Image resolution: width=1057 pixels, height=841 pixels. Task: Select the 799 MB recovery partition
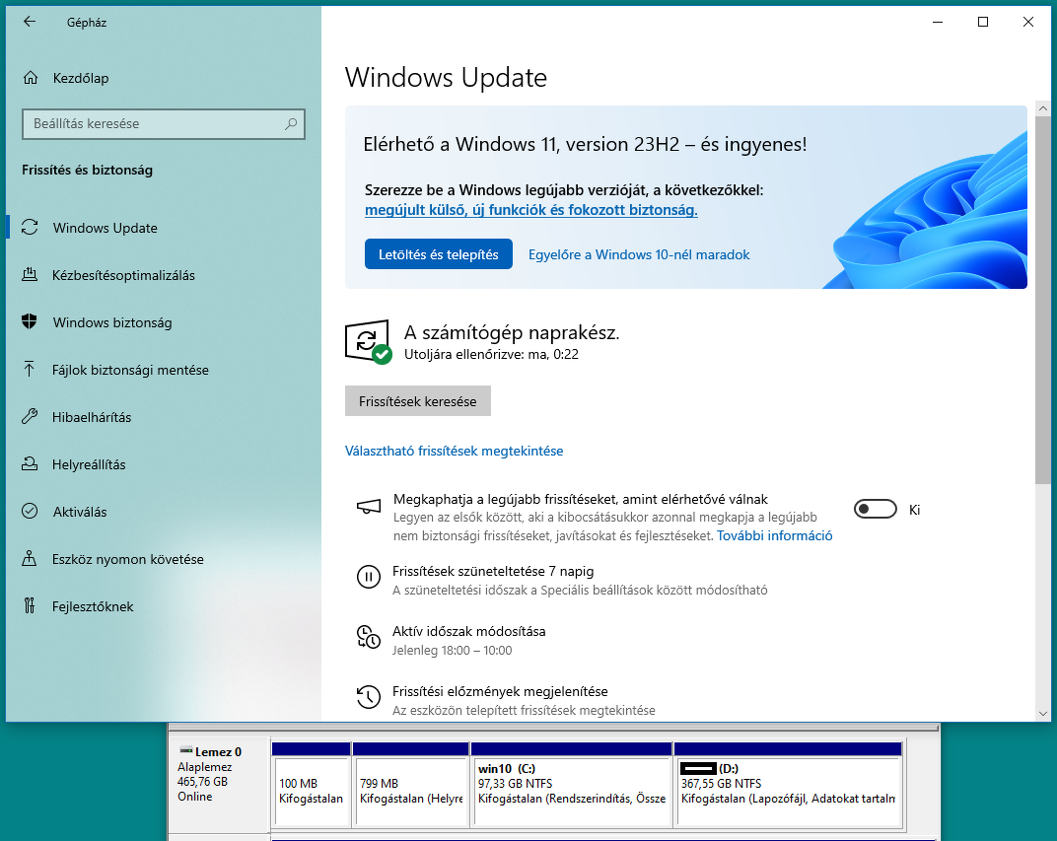(410, 785)
